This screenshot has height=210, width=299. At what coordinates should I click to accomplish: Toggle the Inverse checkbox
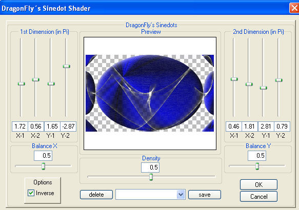[31, 193]
